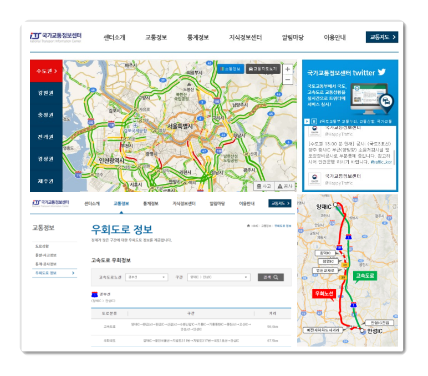
Task: Open the 교통정보 menu in top navigation
Action: pyautogui.click(x=156, y=37)
